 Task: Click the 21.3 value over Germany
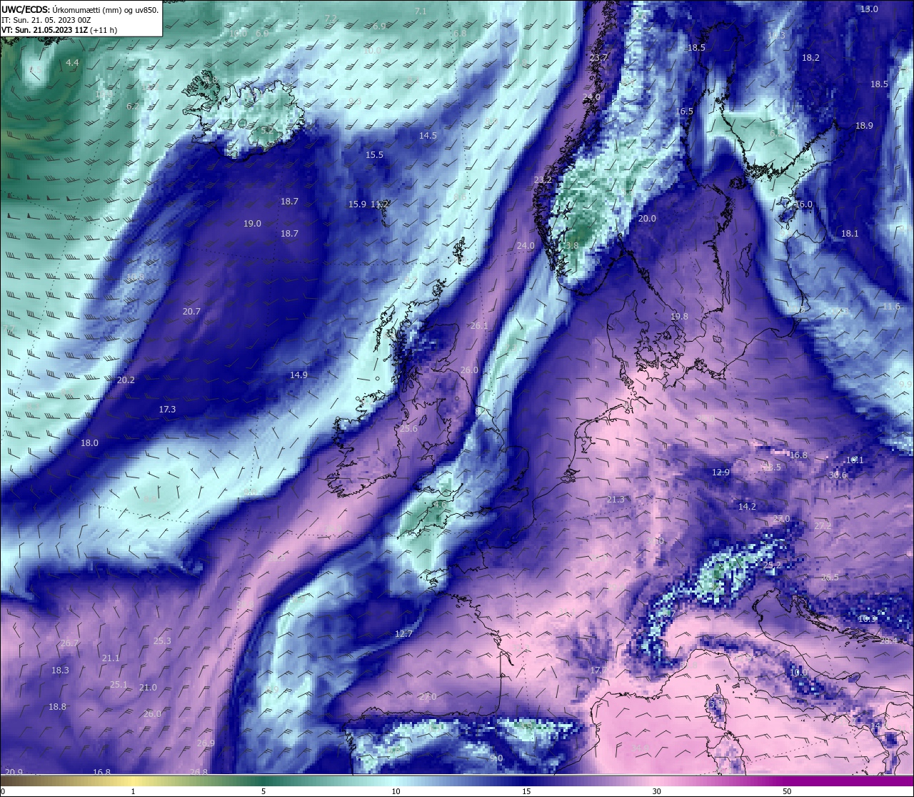coord(616,500)
